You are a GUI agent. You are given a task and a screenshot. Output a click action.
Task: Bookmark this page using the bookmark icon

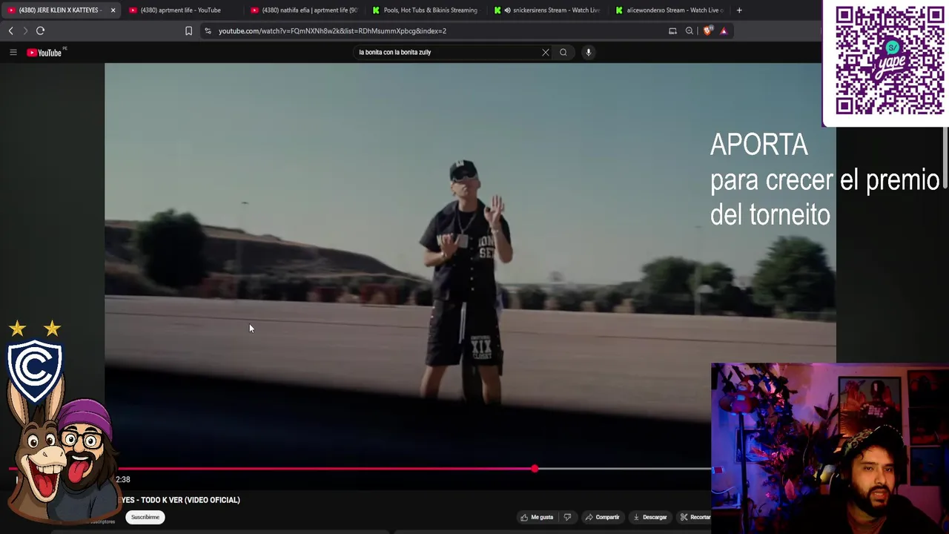(x=188, y=30)
